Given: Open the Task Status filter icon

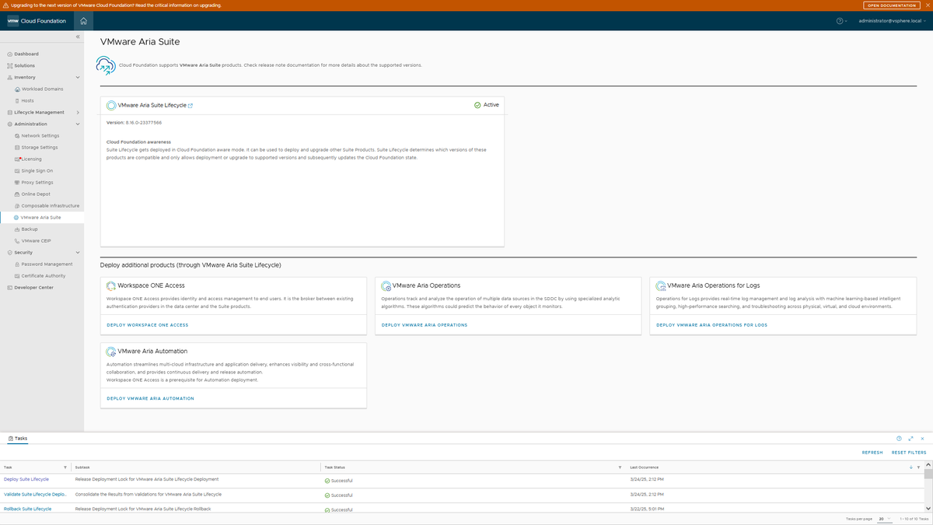Looking at the screenshot, I should 618,467.
